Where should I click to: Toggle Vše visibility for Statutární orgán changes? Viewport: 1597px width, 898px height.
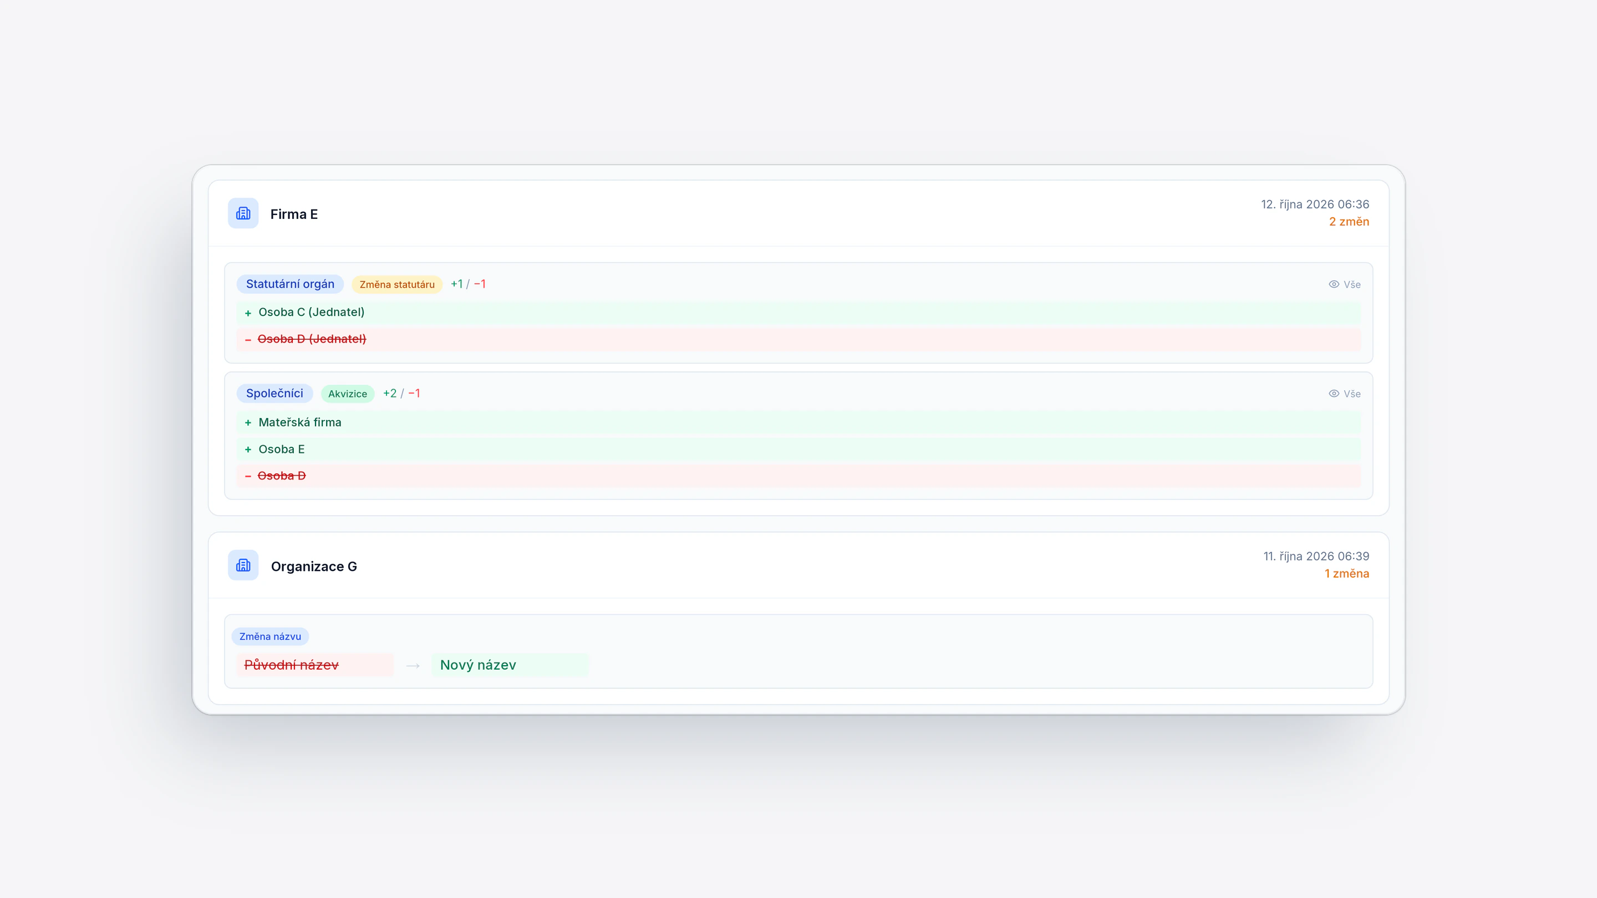tap(1345, 284)
